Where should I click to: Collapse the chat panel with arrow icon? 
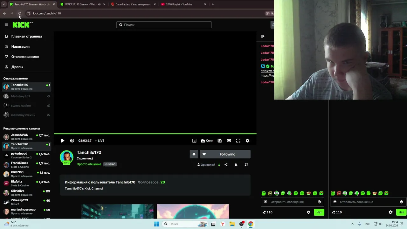(263, 36)
